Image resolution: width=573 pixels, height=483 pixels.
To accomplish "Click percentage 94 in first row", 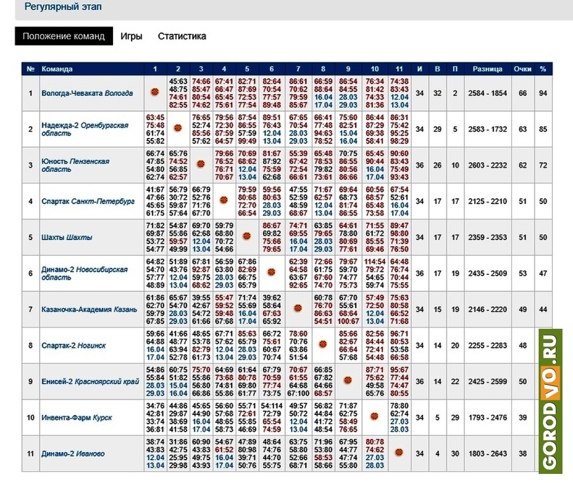I will (543, 93).
